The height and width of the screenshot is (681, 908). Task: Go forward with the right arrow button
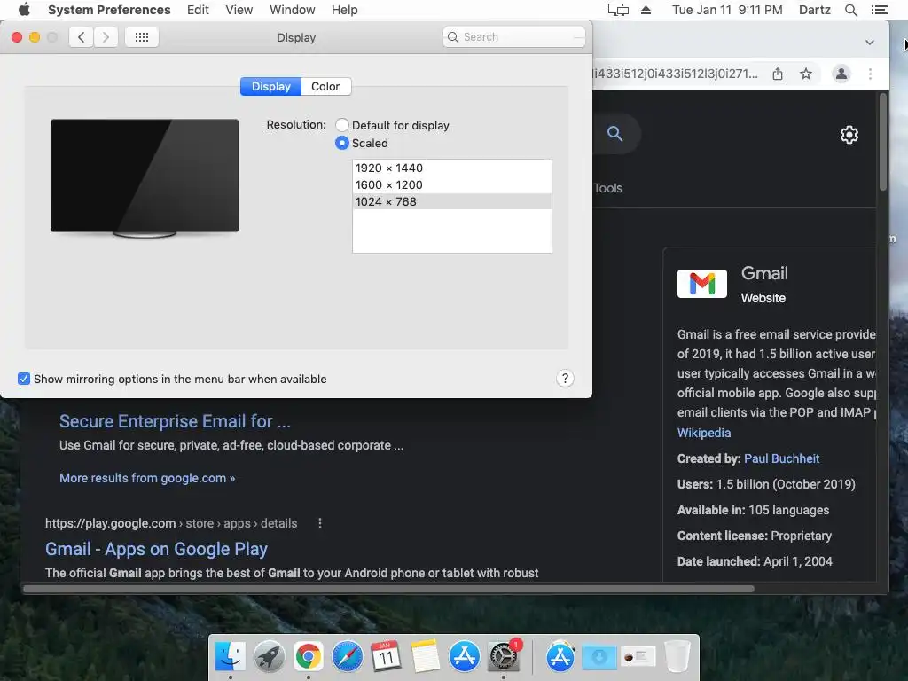point(106,37)
